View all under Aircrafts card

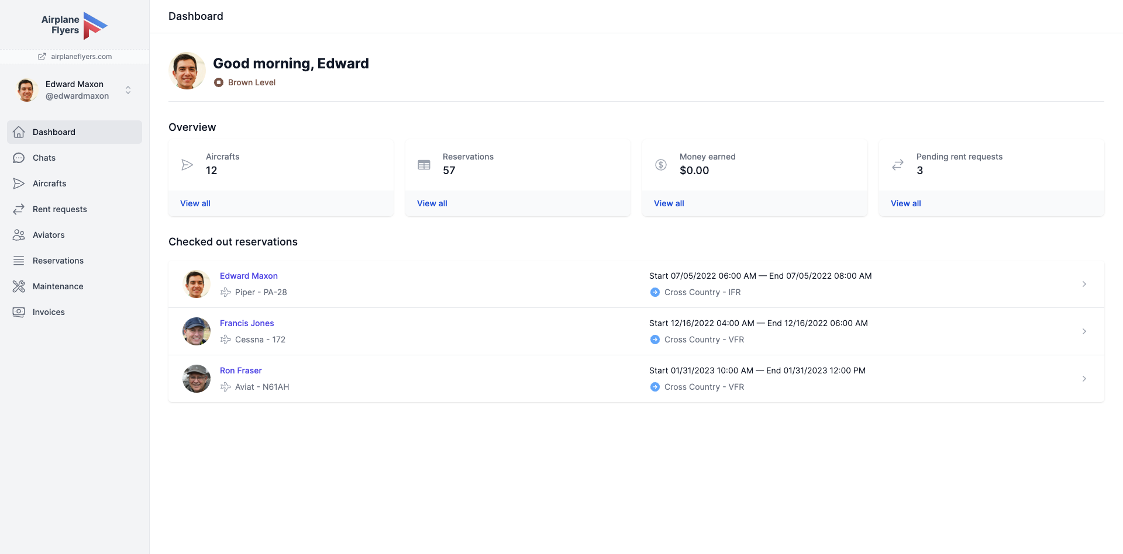coord(195,203)
